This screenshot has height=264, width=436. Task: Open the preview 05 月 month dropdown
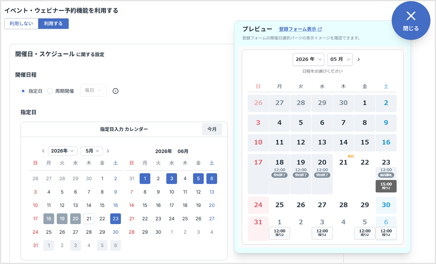340,59
